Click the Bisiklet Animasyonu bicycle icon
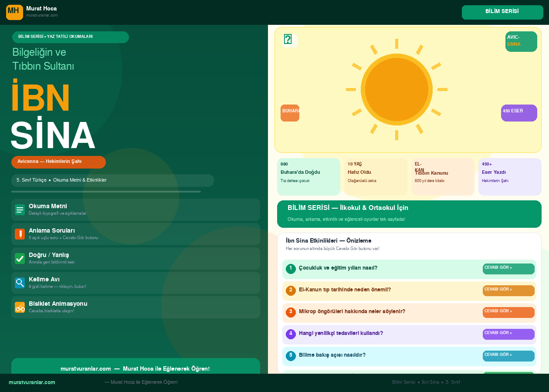549x392 pixels. tap(20, 308)
